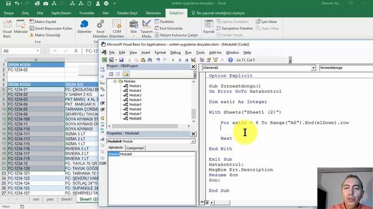The height and width of the screenshot is (209, 373).
Task: Run Sub with the green play icon
Action: 173,60
